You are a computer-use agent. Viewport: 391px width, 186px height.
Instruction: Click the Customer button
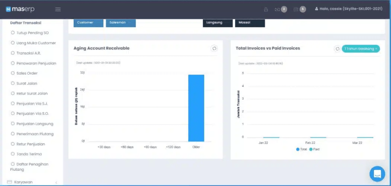(88, 23)
